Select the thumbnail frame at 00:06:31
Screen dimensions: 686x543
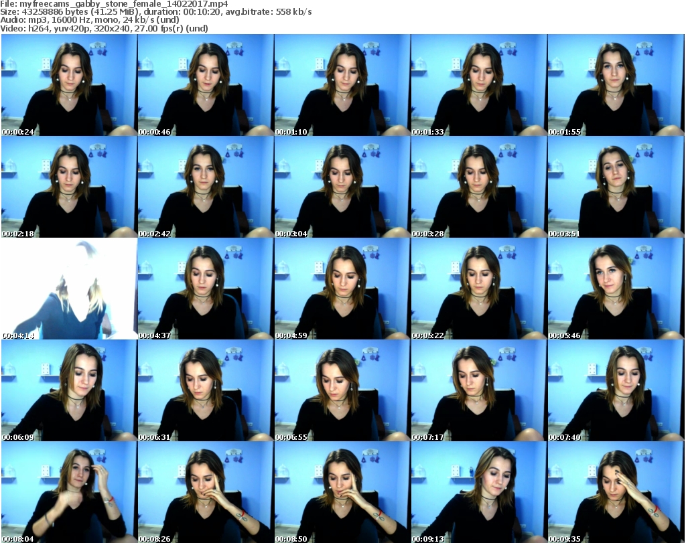tap(206, 390)
